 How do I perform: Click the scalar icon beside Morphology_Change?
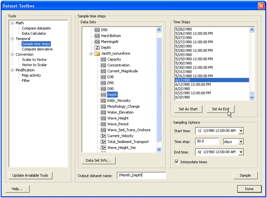coord(103,106)
